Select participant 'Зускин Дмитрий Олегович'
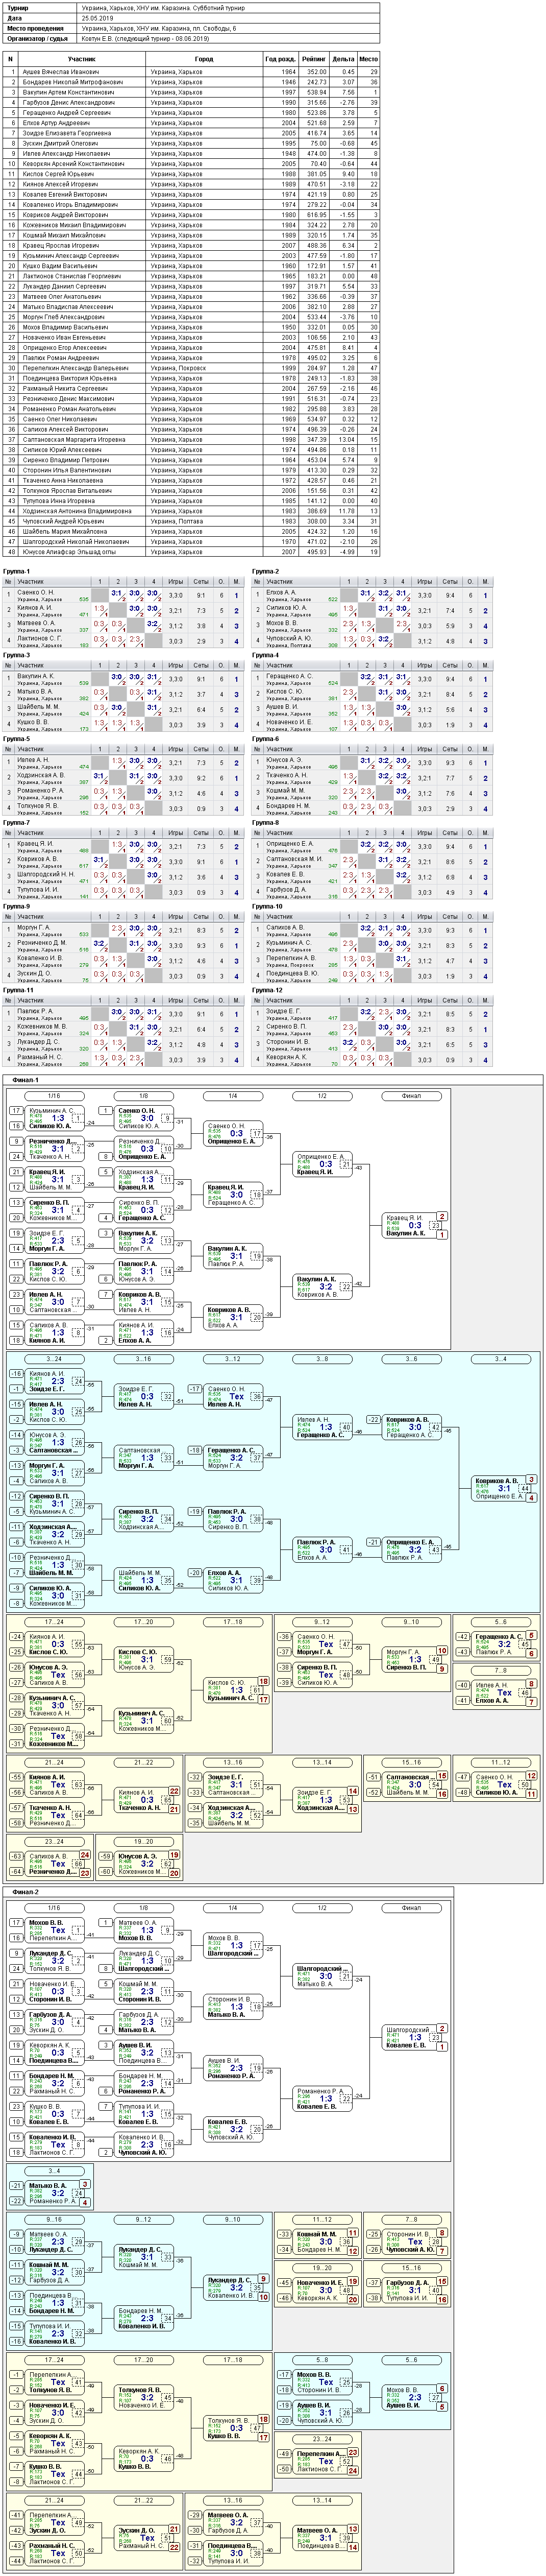546x2576 pixels. (x=60, y=143)
